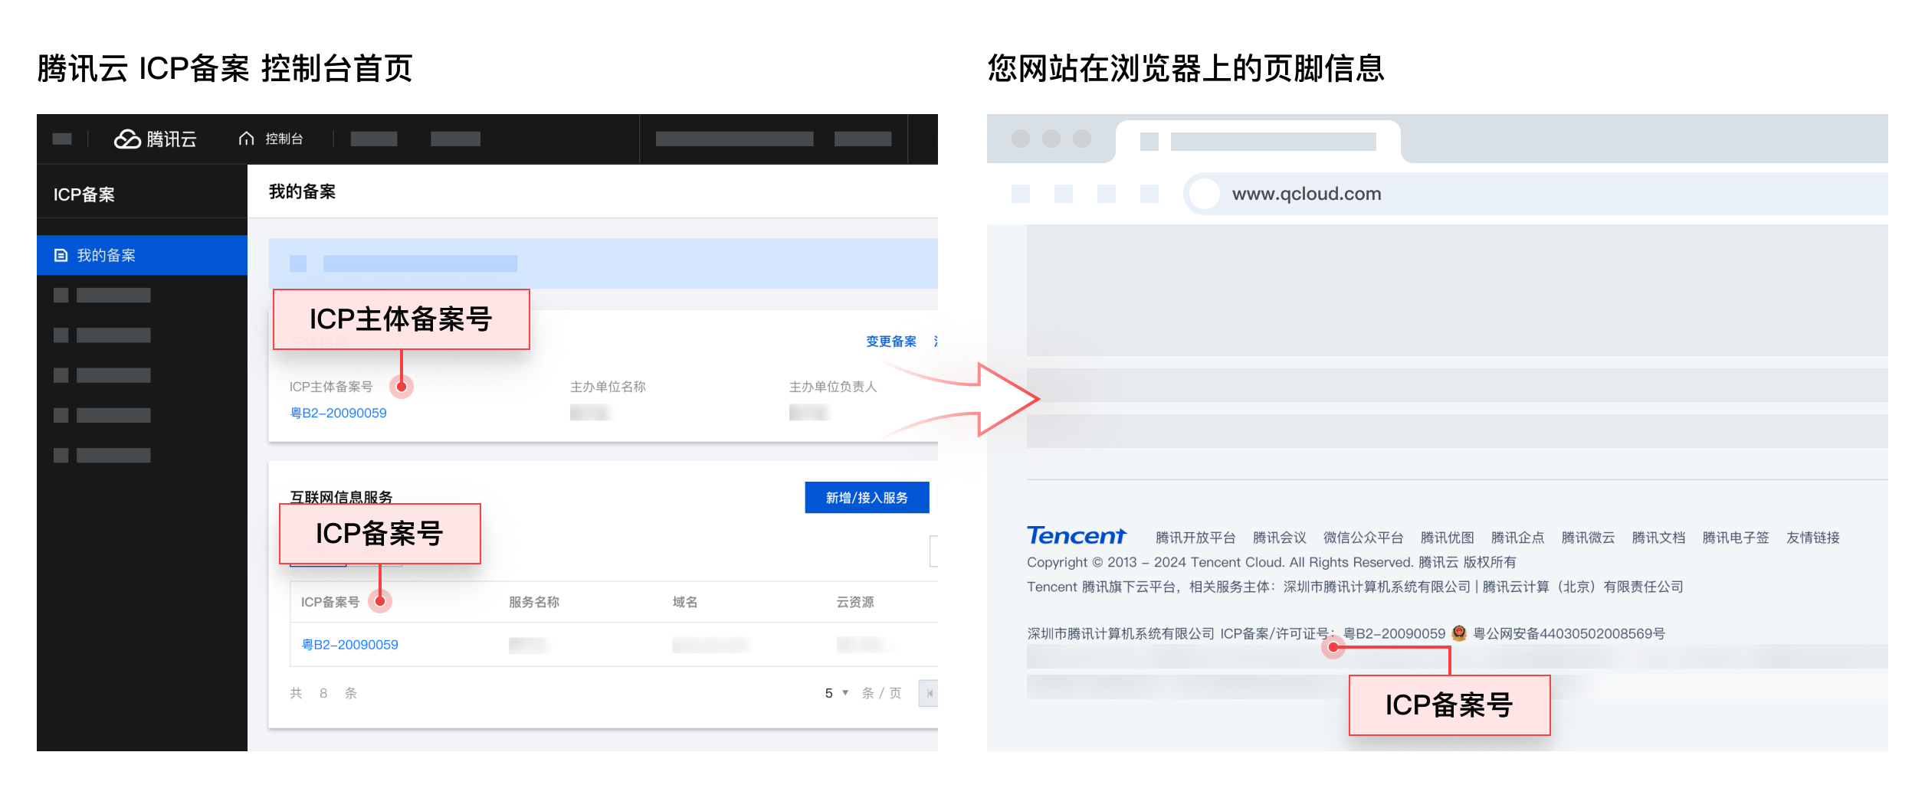Viewport: 1925px width, 788px height.
Task: Click the 服务名称 column header
Action: point(534,602)
